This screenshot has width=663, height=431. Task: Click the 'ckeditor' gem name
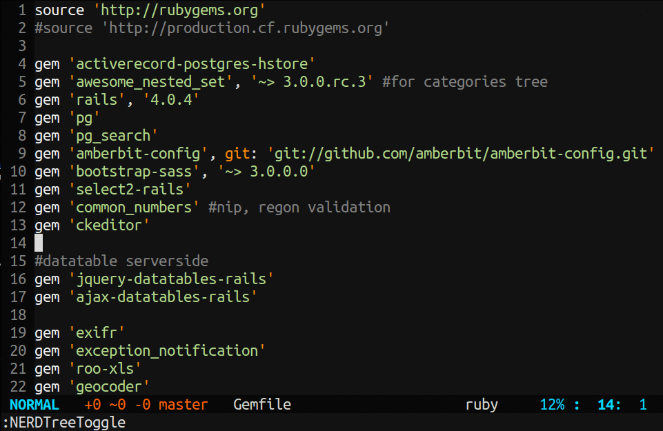point(109,225)
